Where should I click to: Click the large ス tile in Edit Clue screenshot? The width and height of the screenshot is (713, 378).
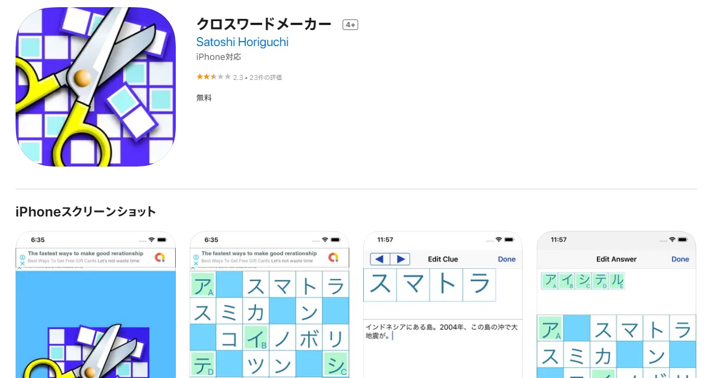380,285
